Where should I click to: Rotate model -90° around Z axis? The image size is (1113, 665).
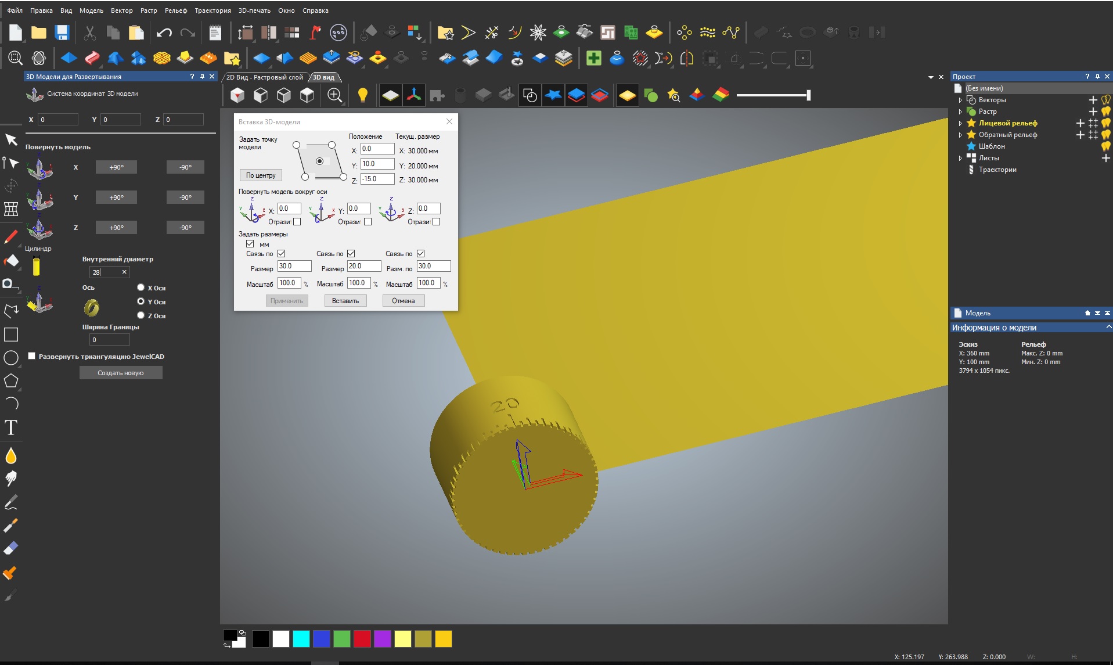point(185,228)
